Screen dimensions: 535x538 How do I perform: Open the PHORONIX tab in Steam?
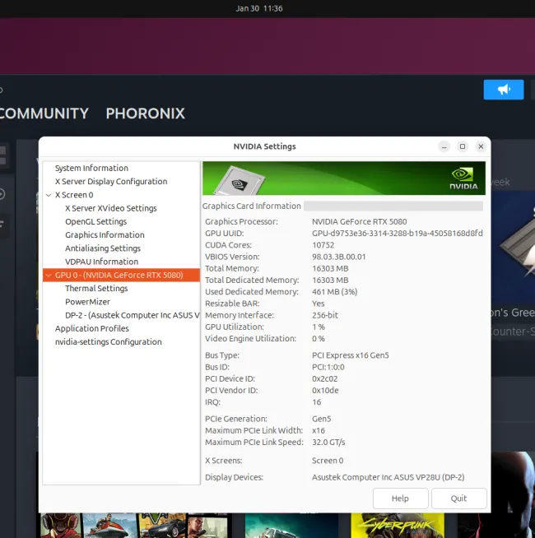click(145, 114)
